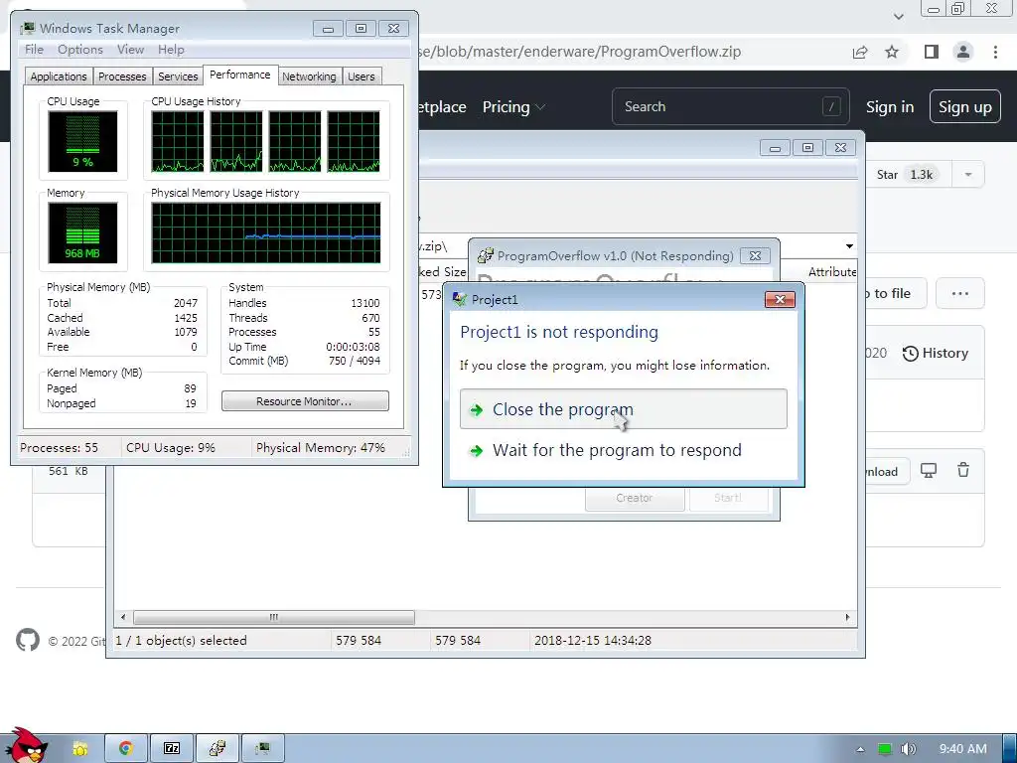This screenshot has height=763, width=1017.
Task: Click the volume speaker tray icon
Action: (908, 749)
